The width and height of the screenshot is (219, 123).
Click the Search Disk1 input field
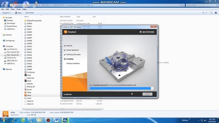click(202, 5)
